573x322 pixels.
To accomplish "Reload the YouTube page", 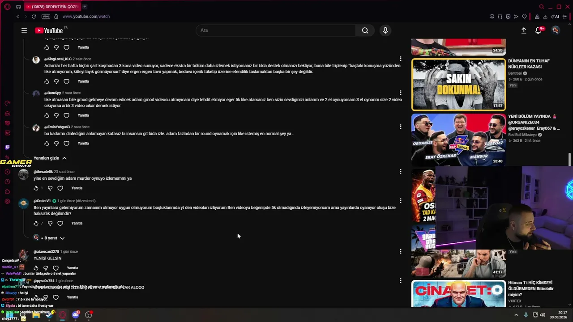I will [34, 17].
